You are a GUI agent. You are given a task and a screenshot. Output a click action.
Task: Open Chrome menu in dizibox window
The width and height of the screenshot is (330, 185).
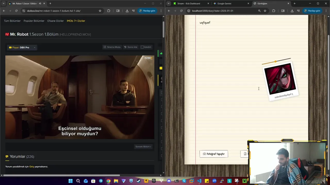click(x=161, y=11)
